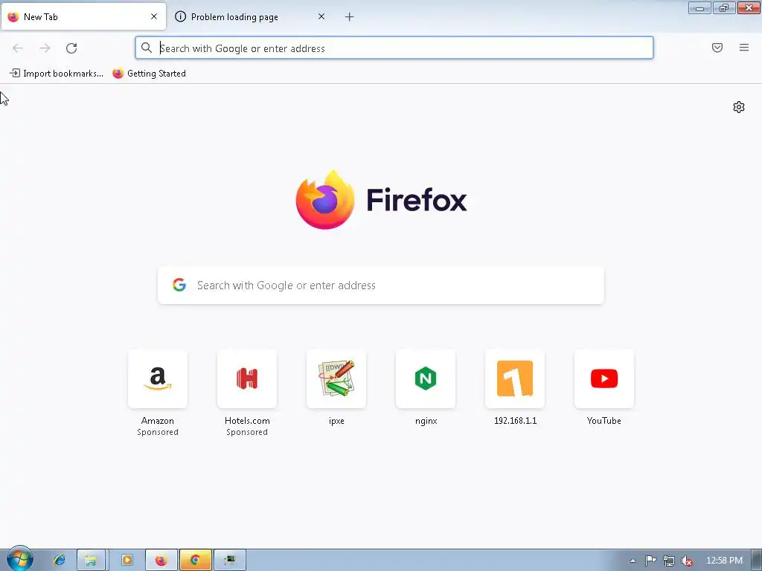This screenshot has height=571, width=762.
Task: Click the magnifier icon in address bar
Action: [x=147, y=48]
